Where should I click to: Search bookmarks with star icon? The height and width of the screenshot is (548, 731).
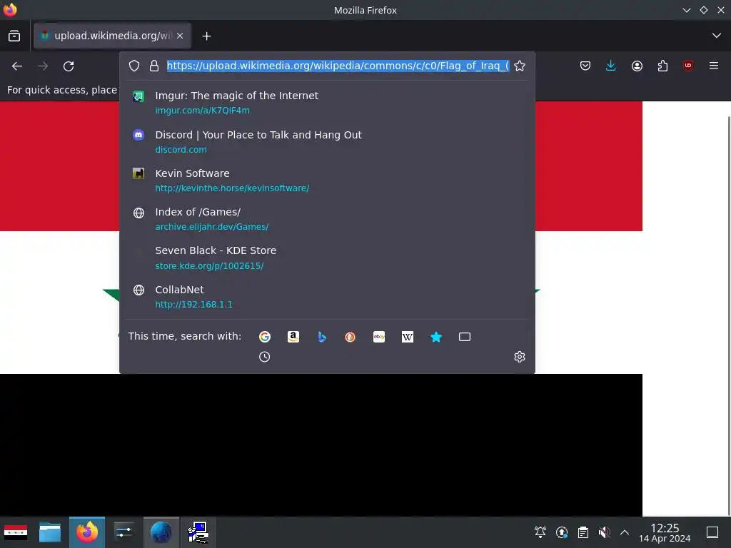436,337
